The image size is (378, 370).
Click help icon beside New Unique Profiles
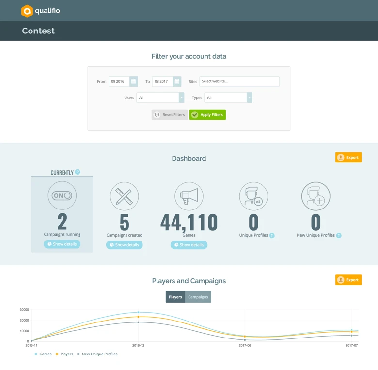[339, 236]
